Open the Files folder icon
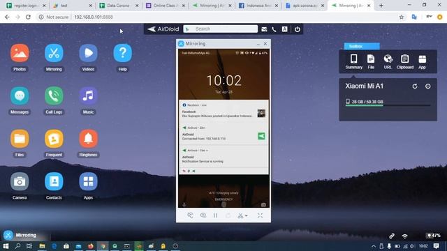 coord(20,139)
